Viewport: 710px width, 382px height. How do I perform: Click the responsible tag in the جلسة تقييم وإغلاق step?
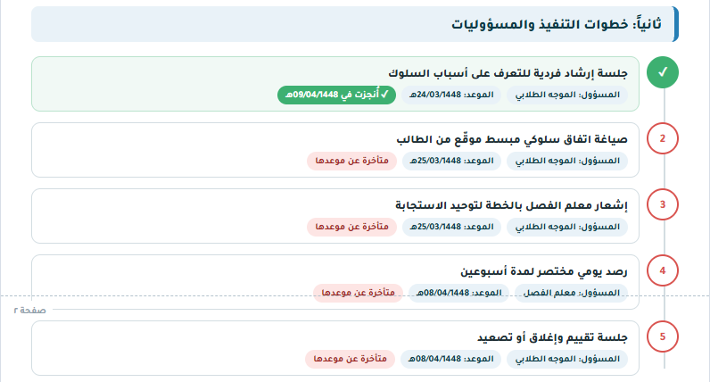[x=567, y=360]
